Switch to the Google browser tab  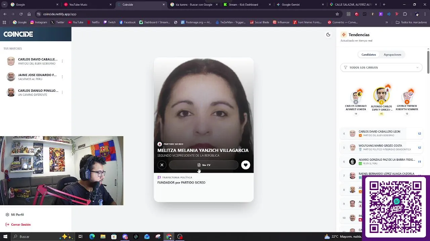coord(34,5)
